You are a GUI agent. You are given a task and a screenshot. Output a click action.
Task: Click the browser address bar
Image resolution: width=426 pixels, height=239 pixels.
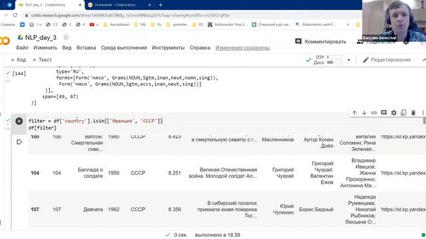point(130,15)
